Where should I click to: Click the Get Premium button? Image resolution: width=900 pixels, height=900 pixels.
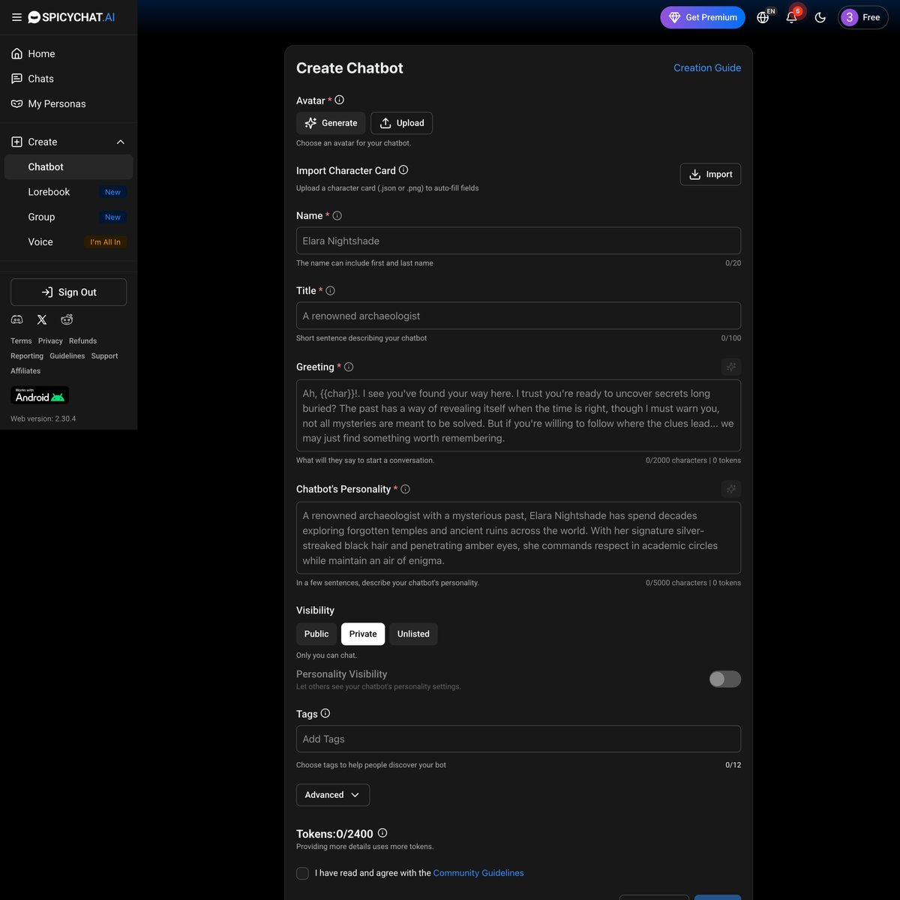tap(703, 17)
